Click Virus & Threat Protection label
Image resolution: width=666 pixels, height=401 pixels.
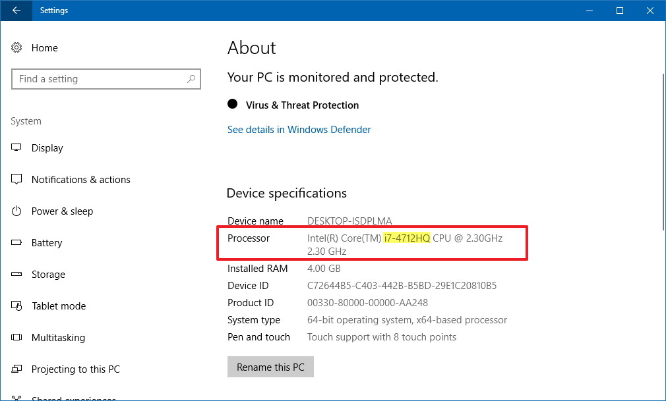[x=302, y=105]
